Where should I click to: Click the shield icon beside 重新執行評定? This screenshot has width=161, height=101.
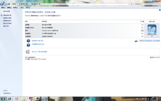click(x=151, y=57)
